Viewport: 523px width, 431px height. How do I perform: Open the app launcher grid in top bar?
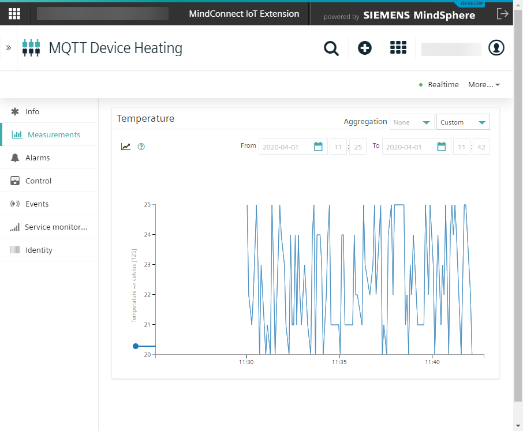15,13
